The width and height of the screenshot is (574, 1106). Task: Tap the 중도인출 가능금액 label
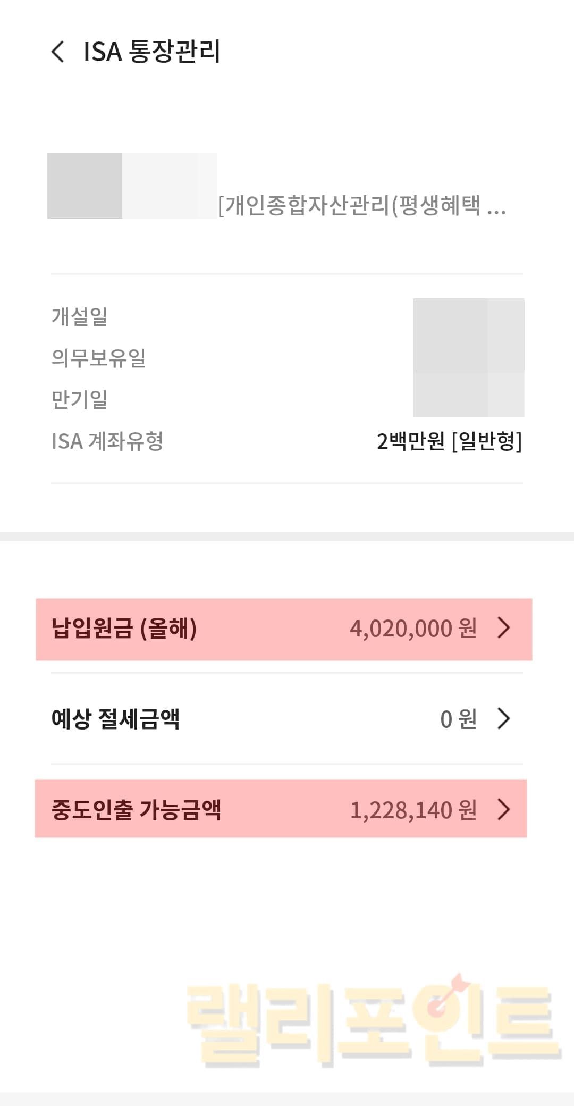[x=136, y=810]
